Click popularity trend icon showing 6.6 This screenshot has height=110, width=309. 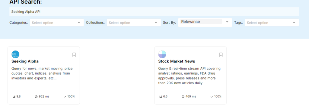tap(161, 97)
